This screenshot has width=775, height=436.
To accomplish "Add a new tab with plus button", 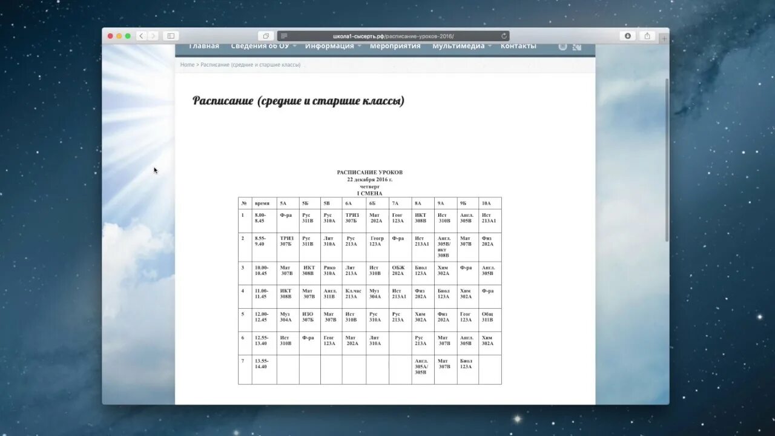I will [664, 38].
